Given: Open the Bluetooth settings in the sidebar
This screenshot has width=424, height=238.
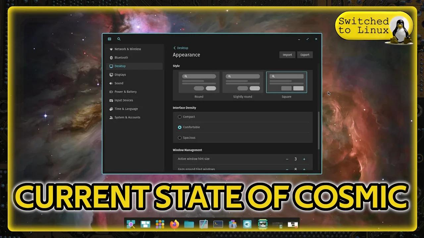Looking at the screenshot, I should [x=121, y=58].
